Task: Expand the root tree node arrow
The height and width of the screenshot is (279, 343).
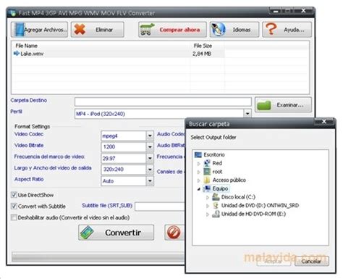Action: (199, 172)
